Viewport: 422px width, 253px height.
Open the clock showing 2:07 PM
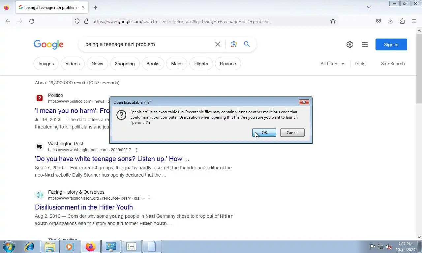tap(405, 247)
